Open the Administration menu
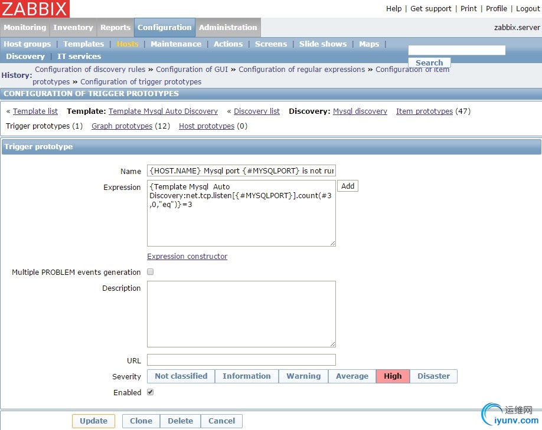Image resolution: width=542 pixels, height=430 pixels. [228, 27]
